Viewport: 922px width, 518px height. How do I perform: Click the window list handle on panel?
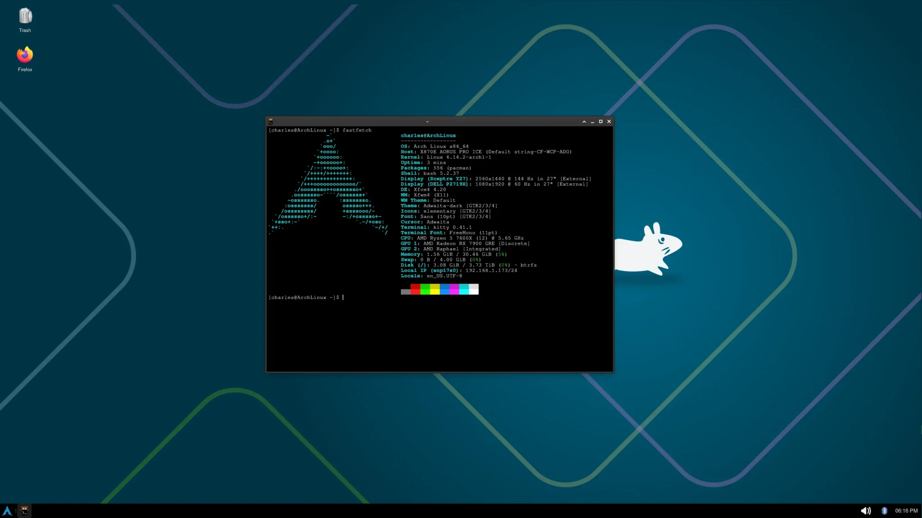coord(16,511)
